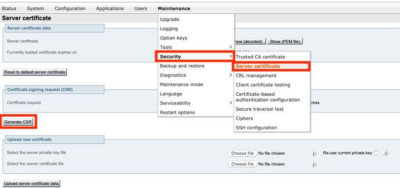The width and height of the screenshot is (400, 188).
Task: Click Upload server certificate data button
Action: click(32, 184)
